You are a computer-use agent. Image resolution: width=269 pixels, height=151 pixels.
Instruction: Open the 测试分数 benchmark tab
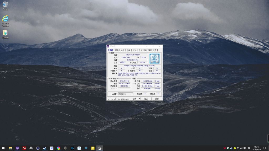click(x=148, y=50)
